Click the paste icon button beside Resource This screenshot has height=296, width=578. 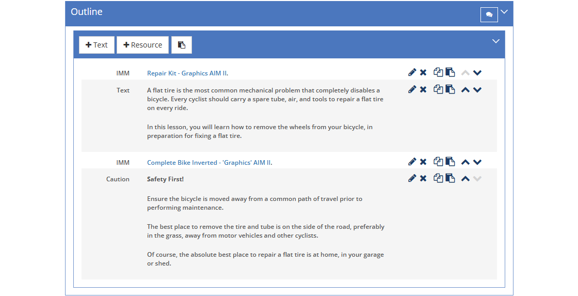(181, 45)
